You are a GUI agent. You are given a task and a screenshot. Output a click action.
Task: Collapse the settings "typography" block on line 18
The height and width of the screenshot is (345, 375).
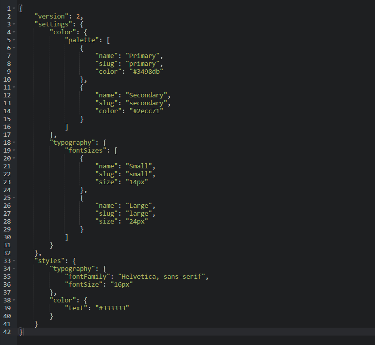[x=14, y=142]
